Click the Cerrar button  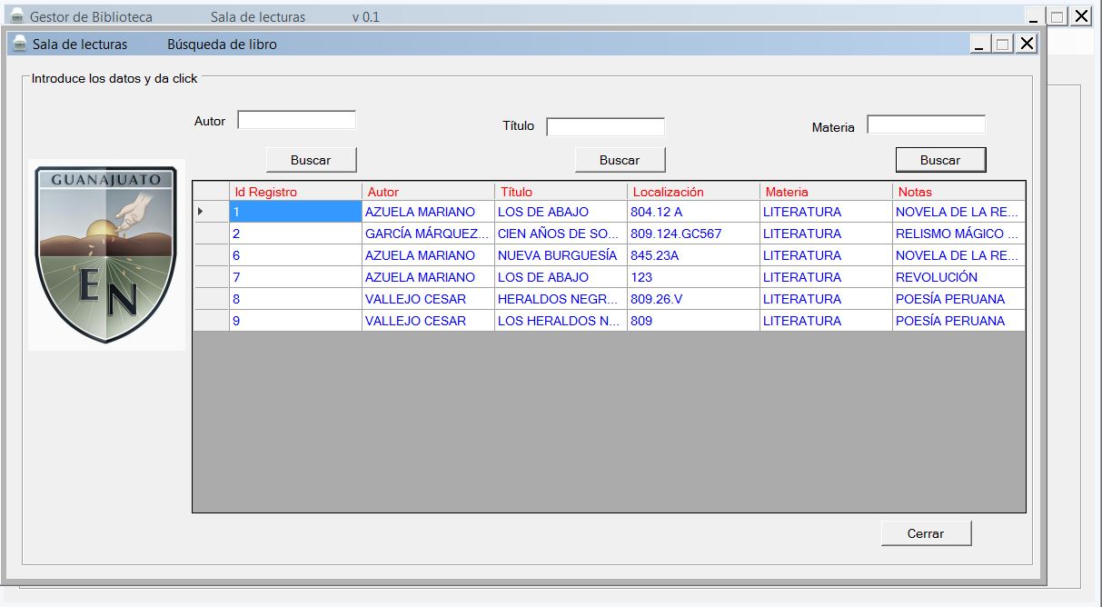point(926,533)
